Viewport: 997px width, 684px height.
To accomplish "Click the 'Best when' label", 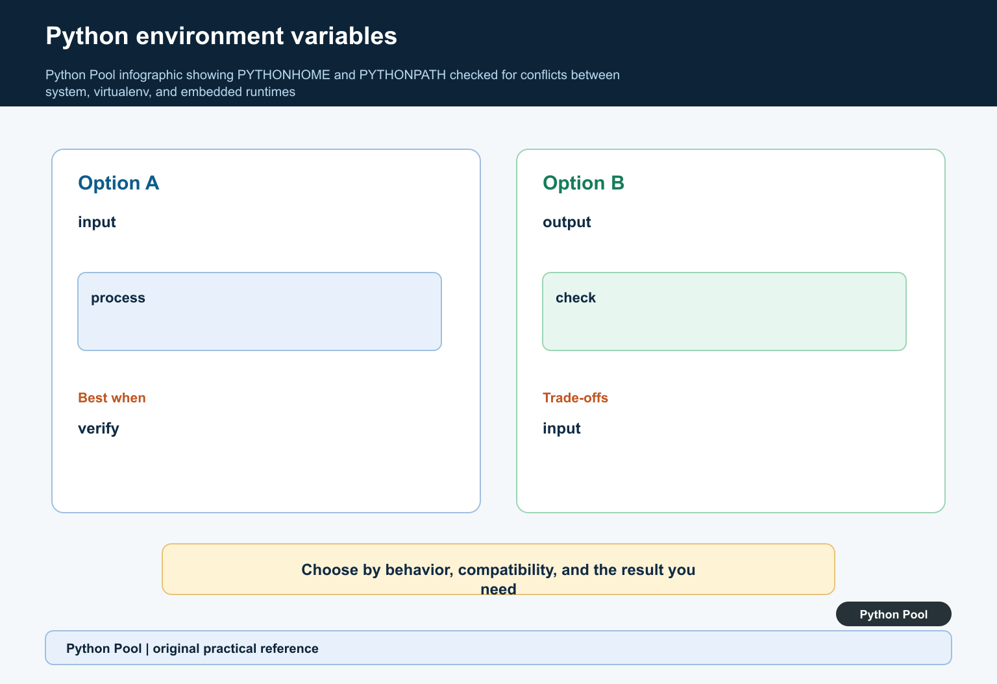I will 112,398.
